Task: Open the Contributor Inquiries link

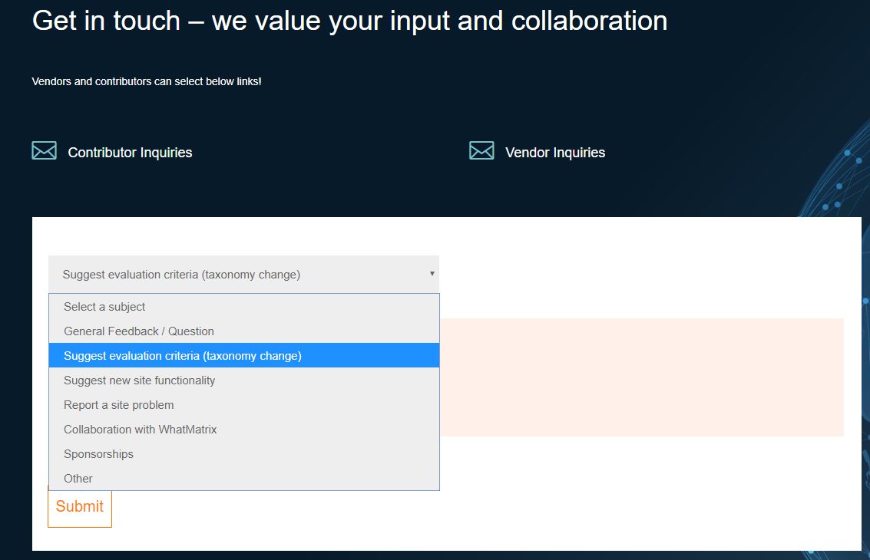Action: [x=130, y=153]
